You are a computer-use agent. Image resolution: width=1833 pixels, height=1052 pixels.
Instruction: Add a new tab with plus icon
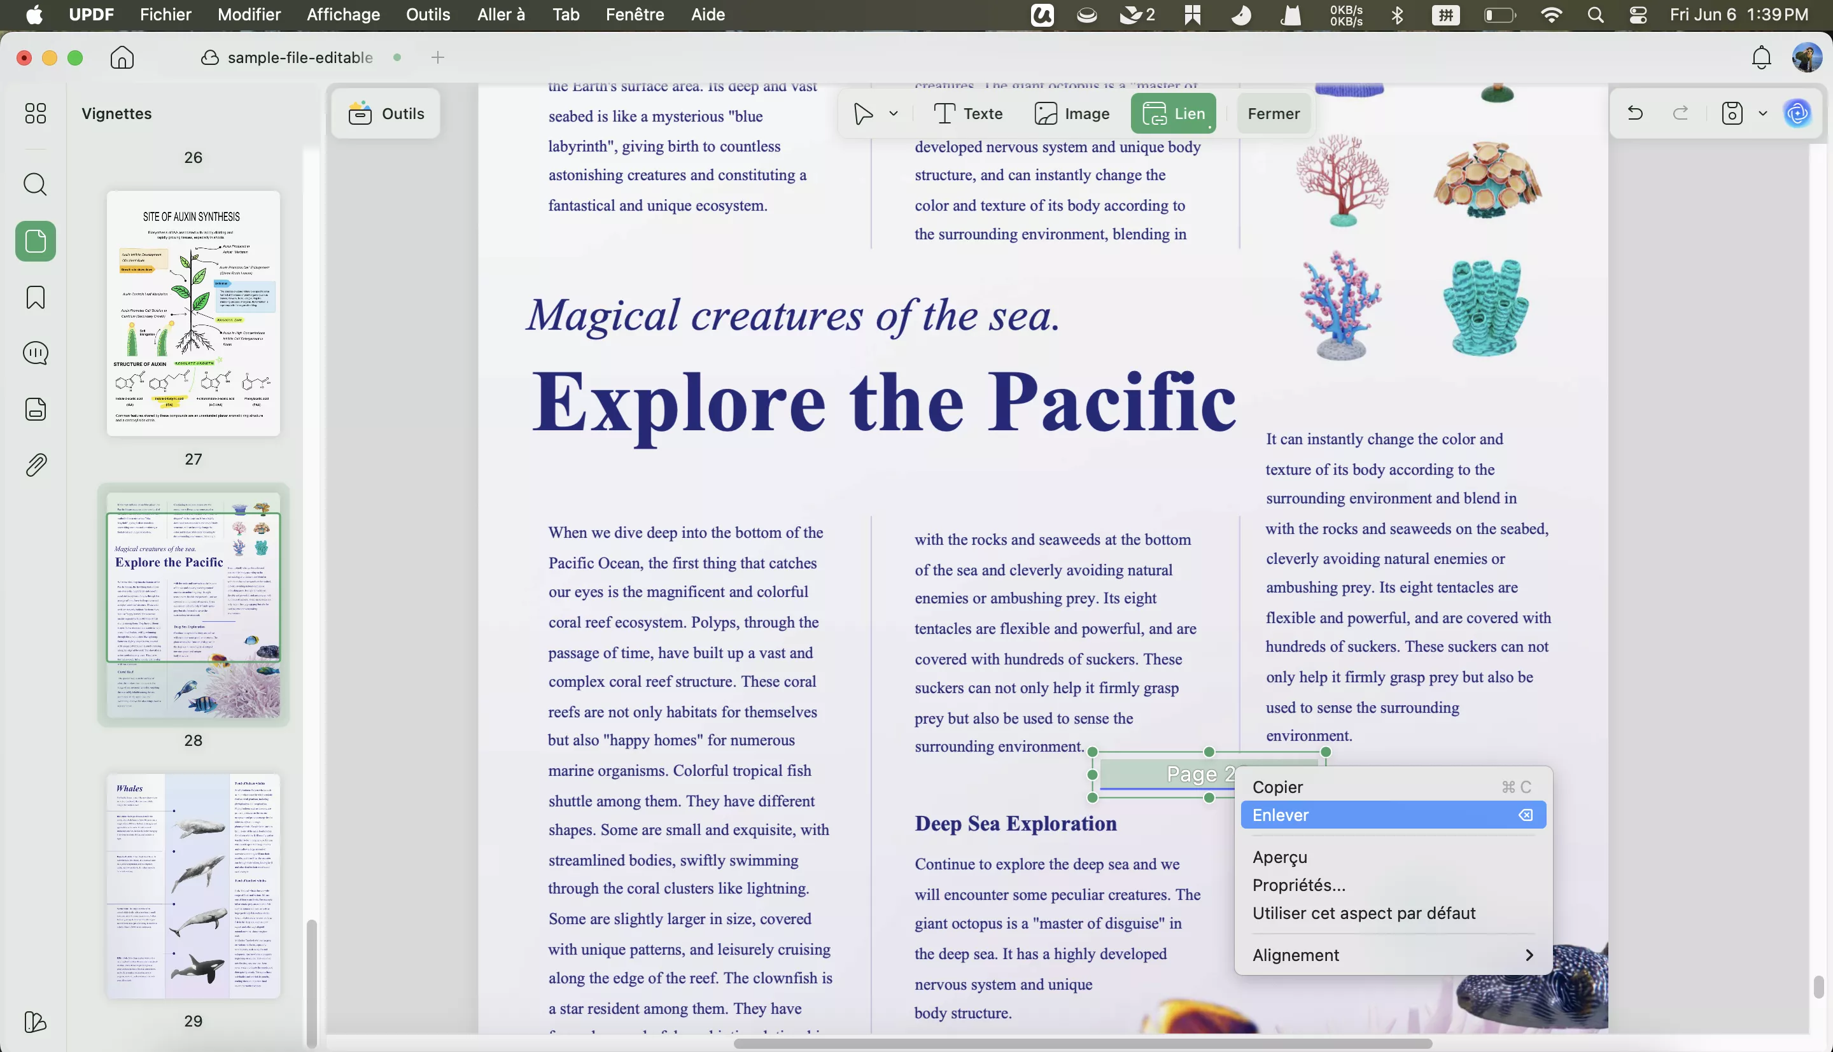pyautogui.click(x=437, y=58)
